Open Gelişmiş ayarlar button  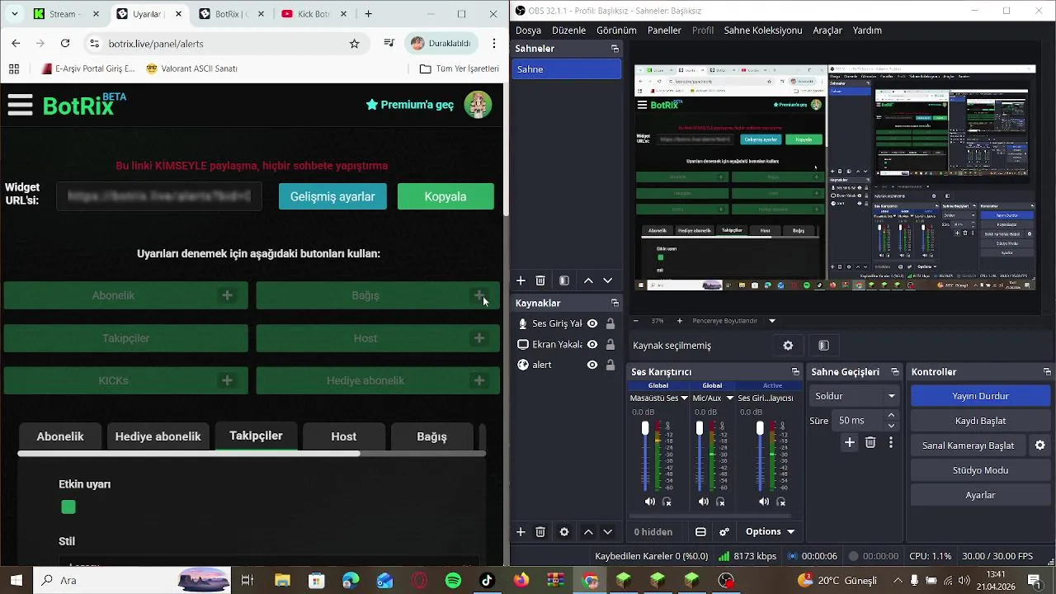332,196
